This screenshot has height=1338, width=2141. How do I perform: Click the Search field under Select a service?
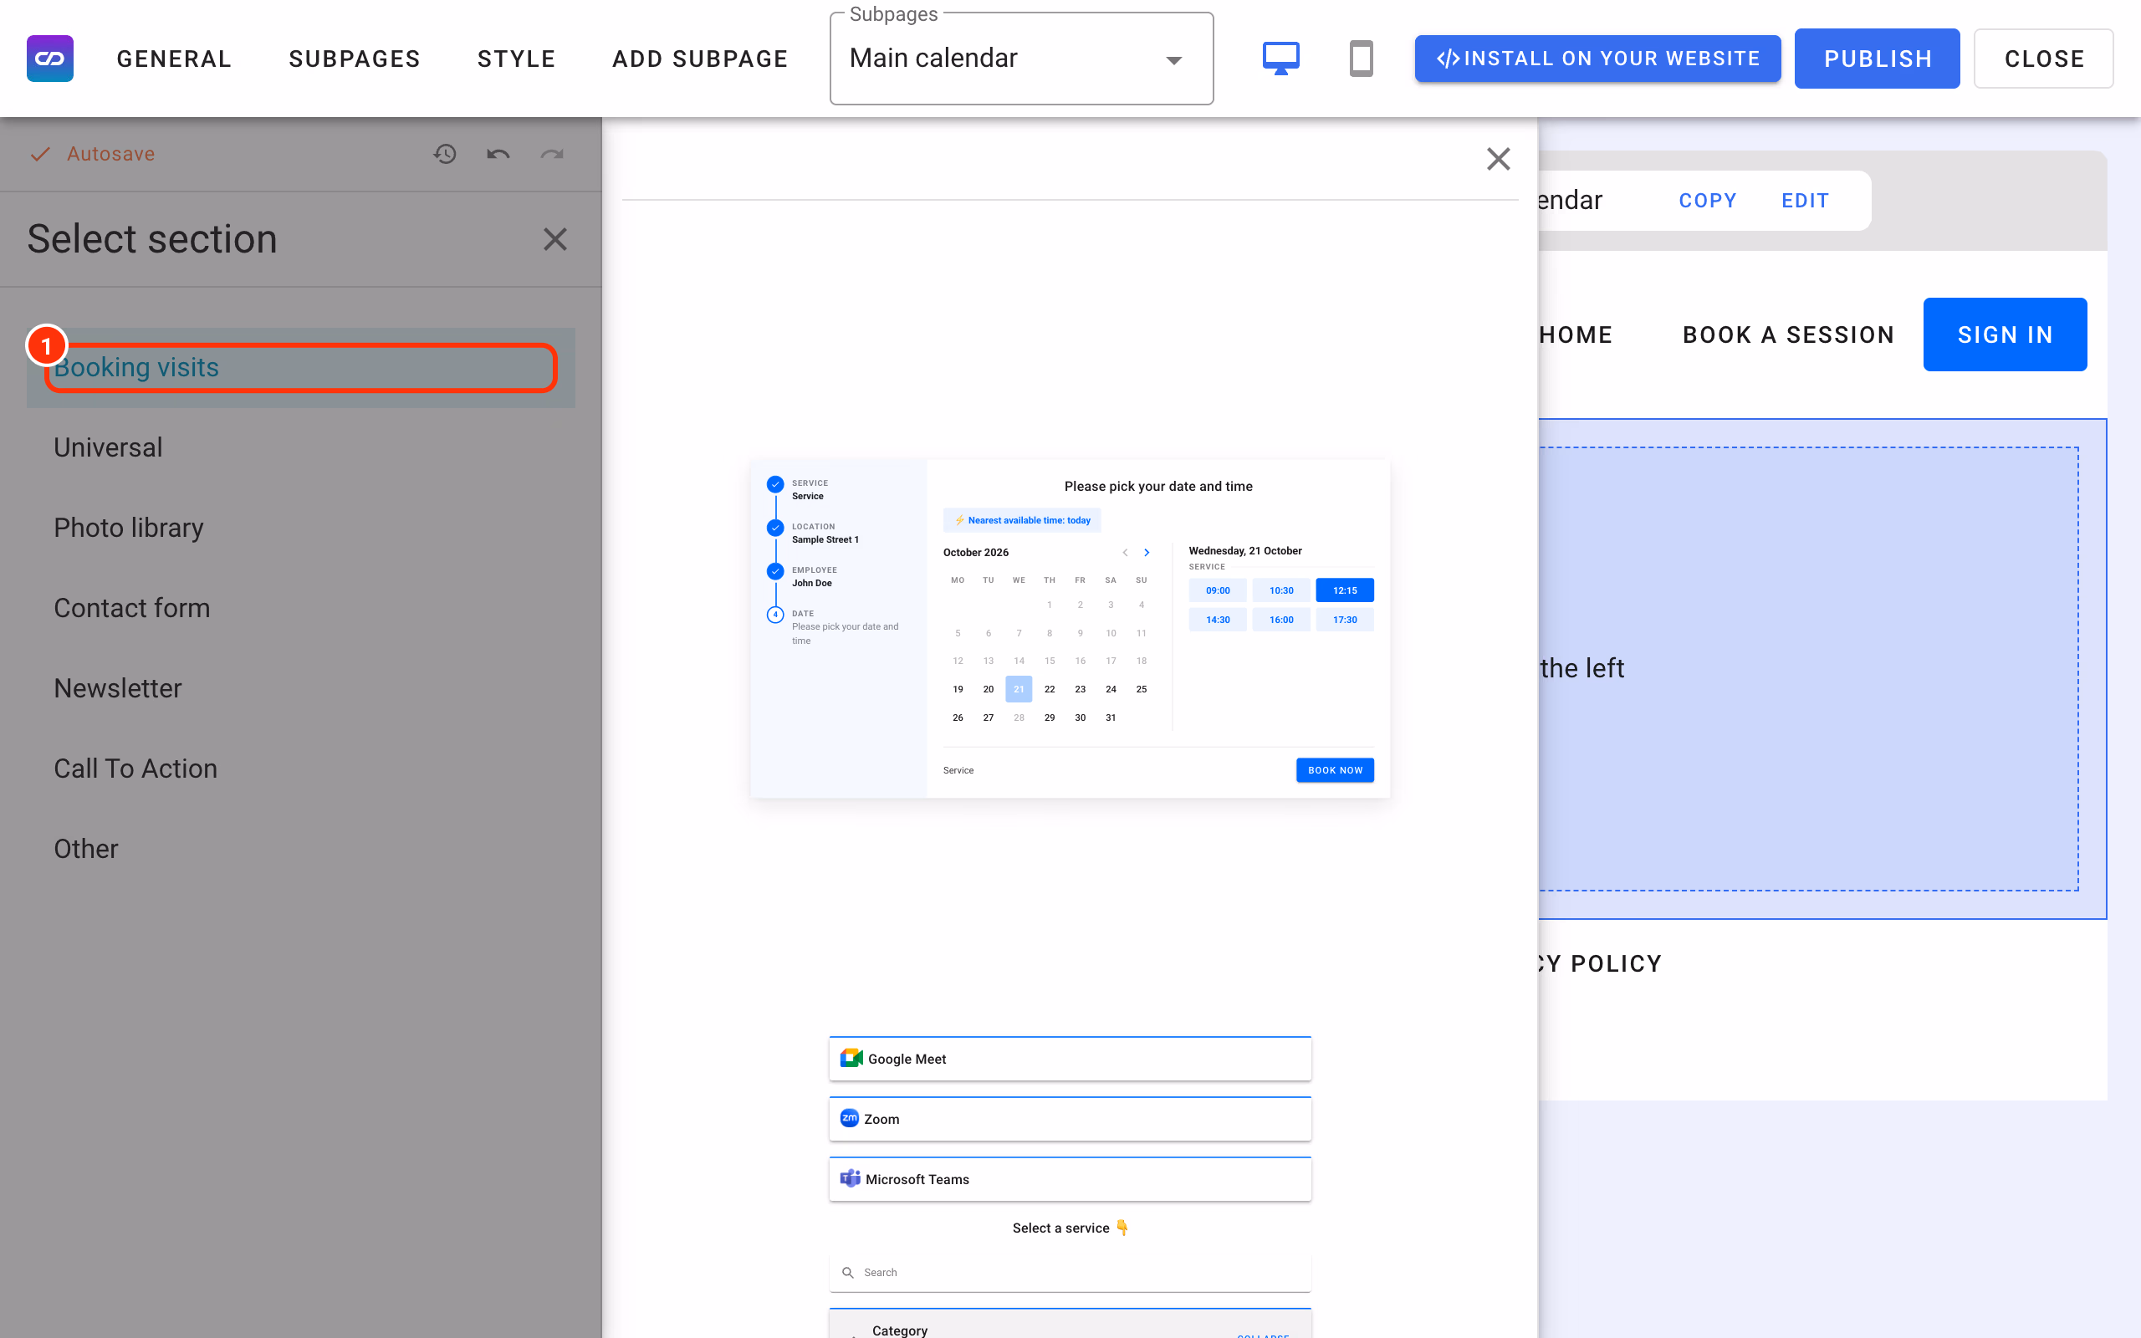[1070, 1273]
